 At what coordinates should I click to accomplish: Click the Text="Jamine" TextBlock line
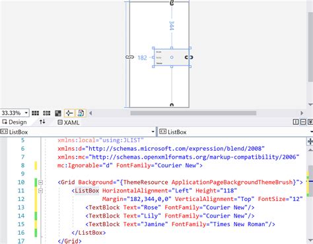click(180, 224)
